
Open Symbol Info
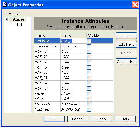click(126, 62)
